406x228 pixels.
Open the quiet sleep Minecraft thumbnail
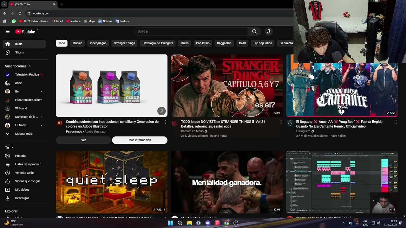pos(112,182)
